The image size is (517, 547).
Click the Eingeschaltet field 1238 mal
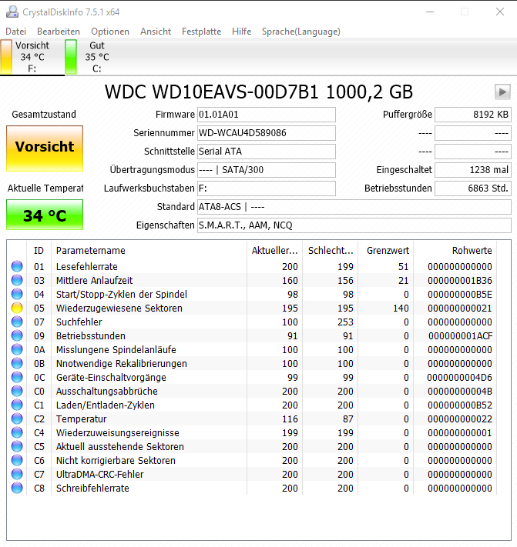click(473, 170)
